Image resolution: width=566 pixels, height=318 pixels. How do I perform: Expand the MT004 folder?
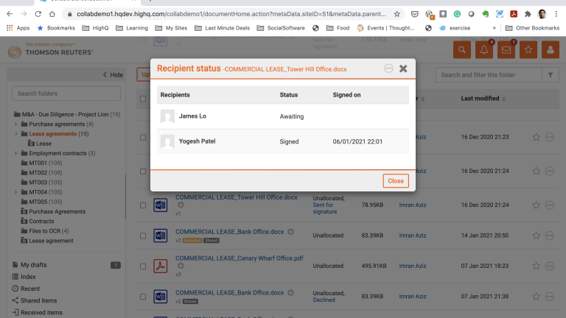click(17, 191)
